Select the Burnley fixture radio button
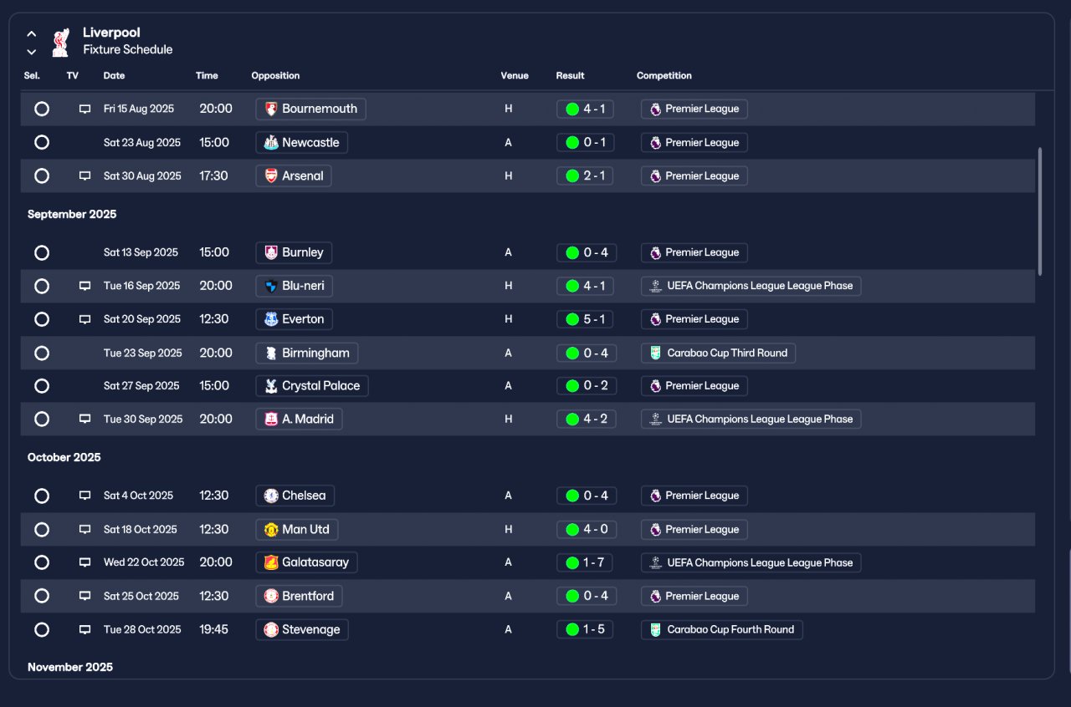 click(42, 252)
